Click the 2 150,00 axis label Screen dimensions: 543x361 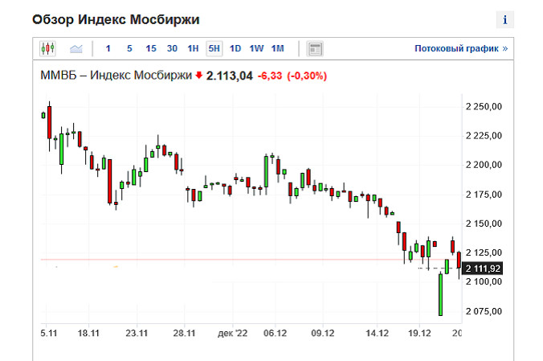click(484, 224)
